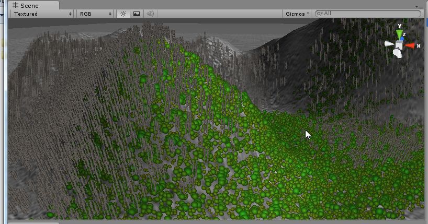
Task: Click the magnifier icon in the search box
Action: tap(319, 14)
